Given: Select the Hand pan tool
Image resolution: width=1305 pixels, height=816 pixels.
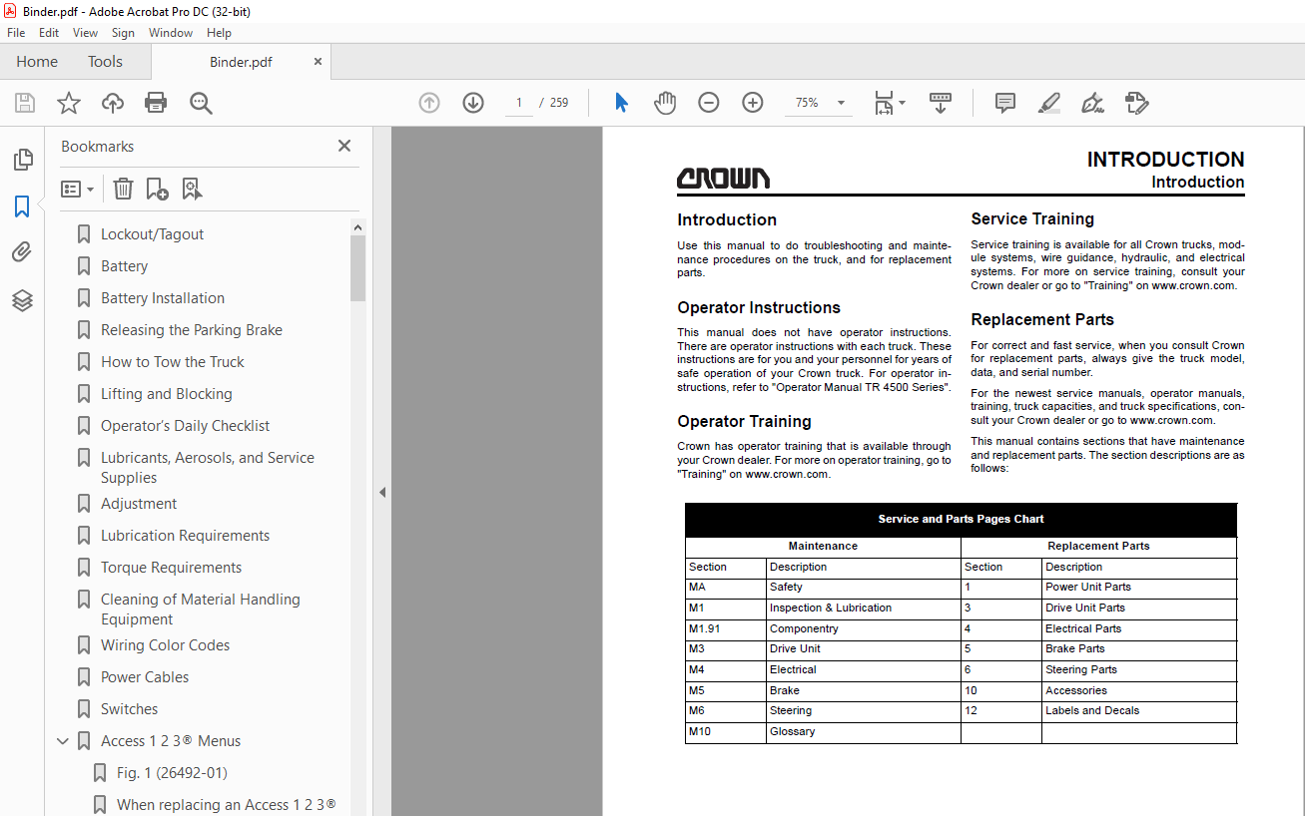Looking at the screenshot, I should 665,103.
